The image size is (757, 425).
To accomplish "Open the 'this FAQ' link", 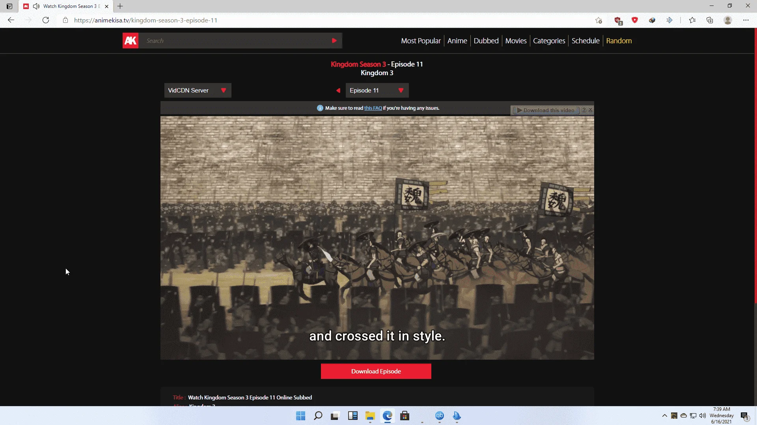I will pyautogui.click(x=373, y=108).
